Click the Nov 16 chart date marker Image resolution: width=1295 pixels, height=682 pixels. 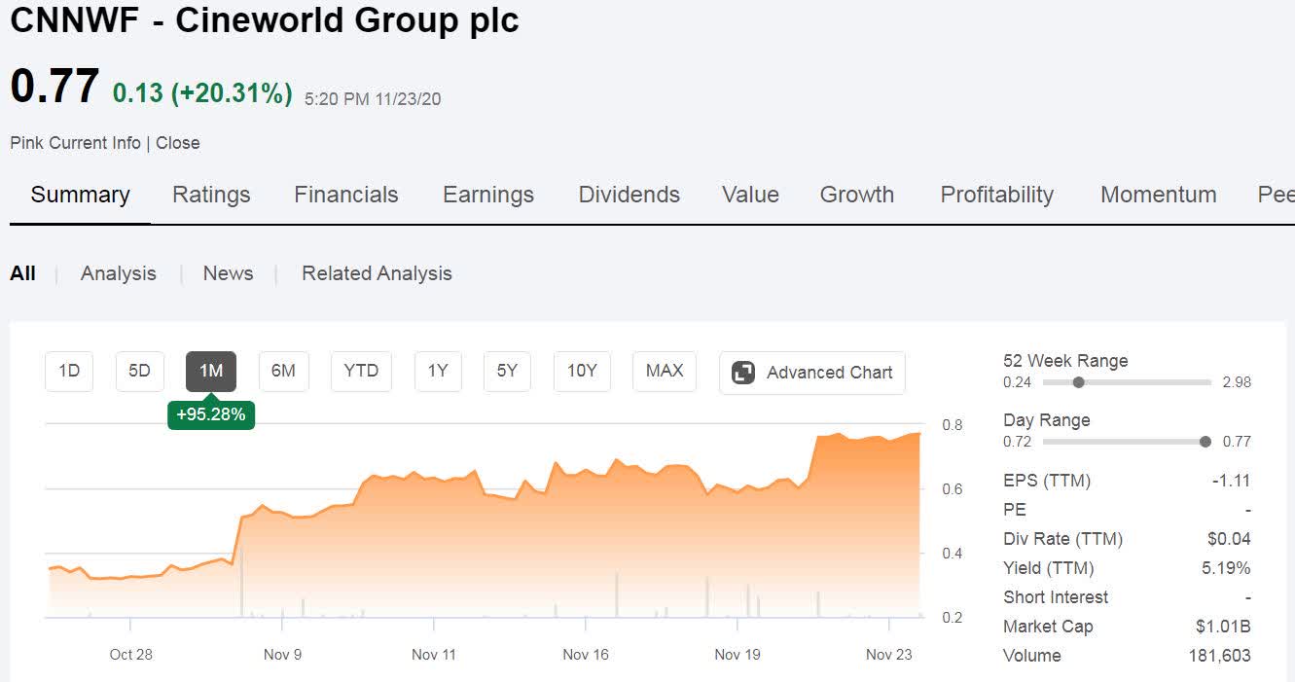pyautogui.click(x=586, y=654)
